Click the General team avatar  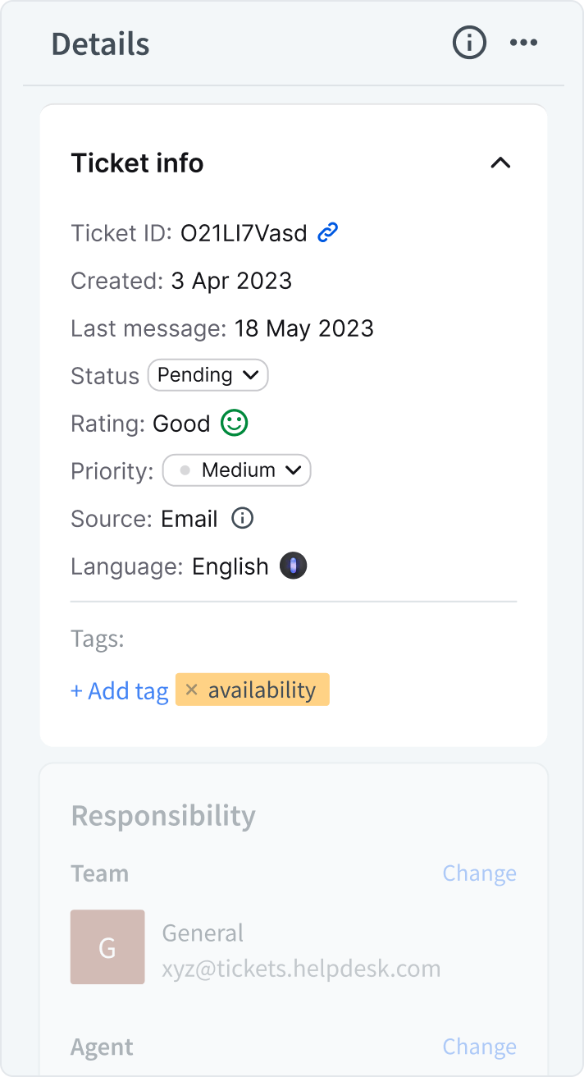(x=107, y=946)
